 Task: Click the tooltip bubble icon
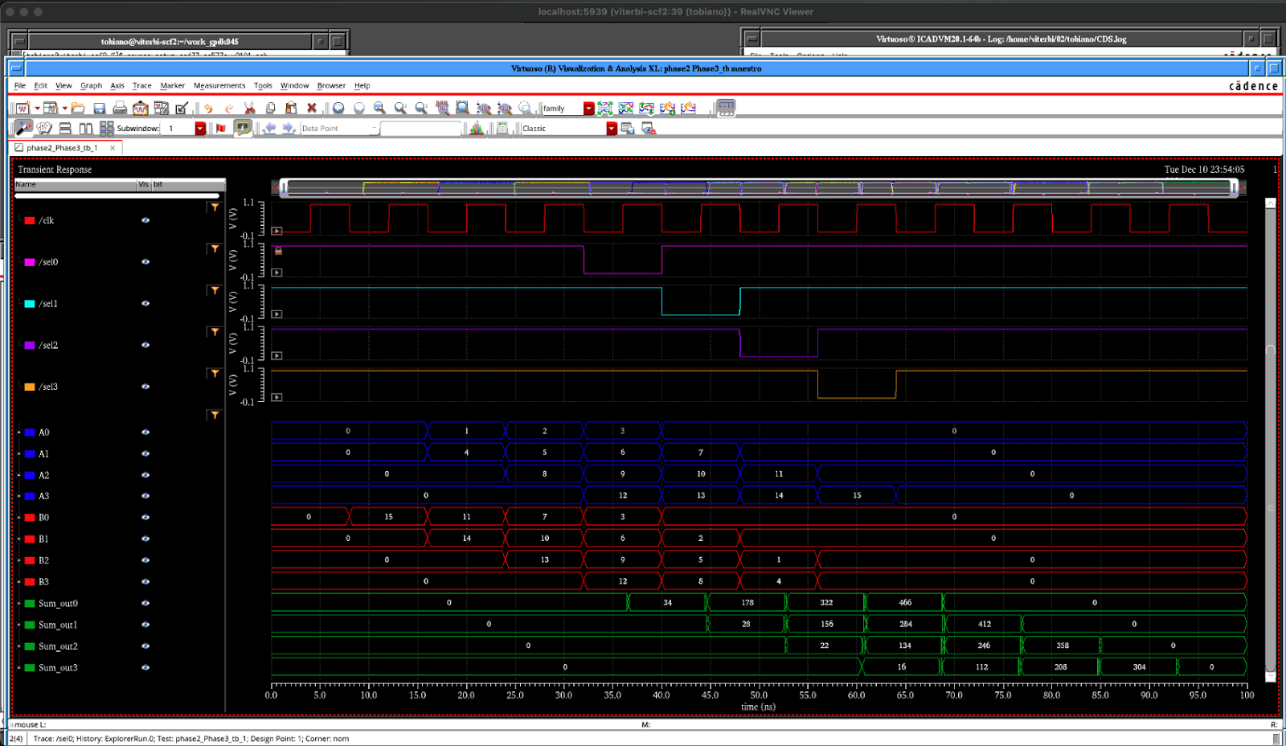(243, 128)
